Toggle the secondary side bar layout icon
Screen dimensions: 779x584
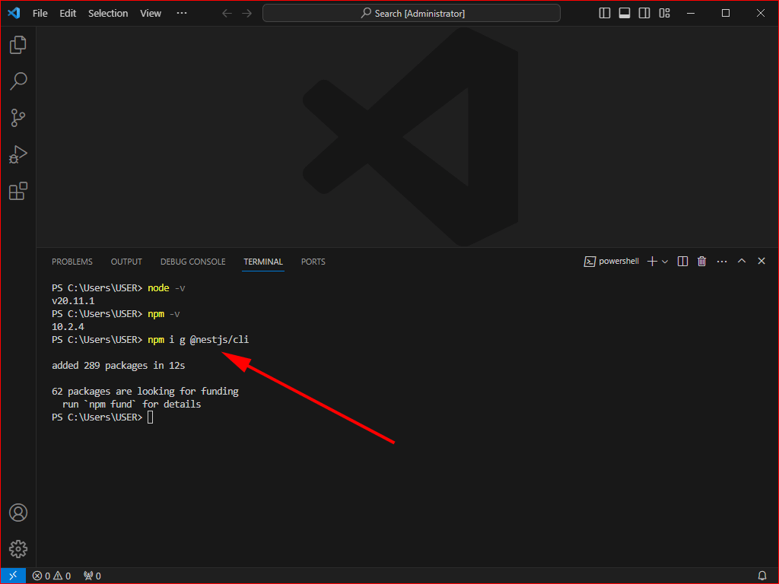[x=644, y=14]
